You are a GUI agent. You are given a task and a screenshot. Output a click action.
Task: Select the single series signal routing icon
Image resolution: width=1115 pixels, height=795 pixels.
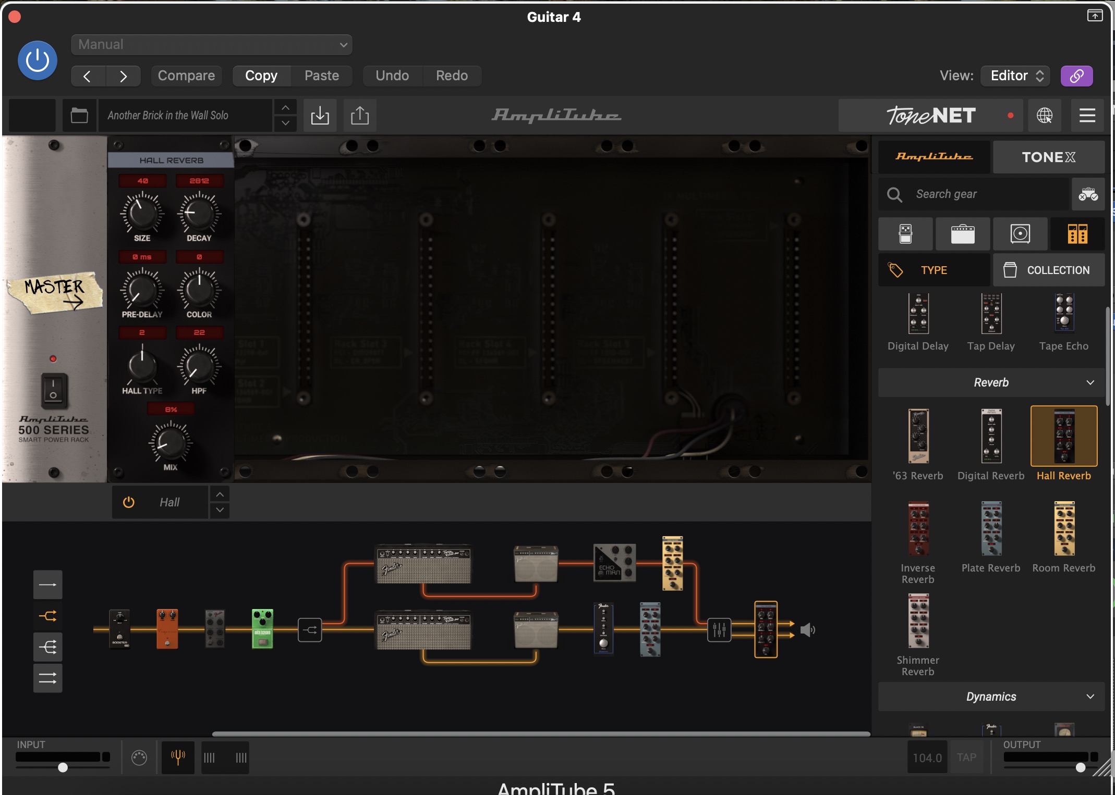click(48, 585)
